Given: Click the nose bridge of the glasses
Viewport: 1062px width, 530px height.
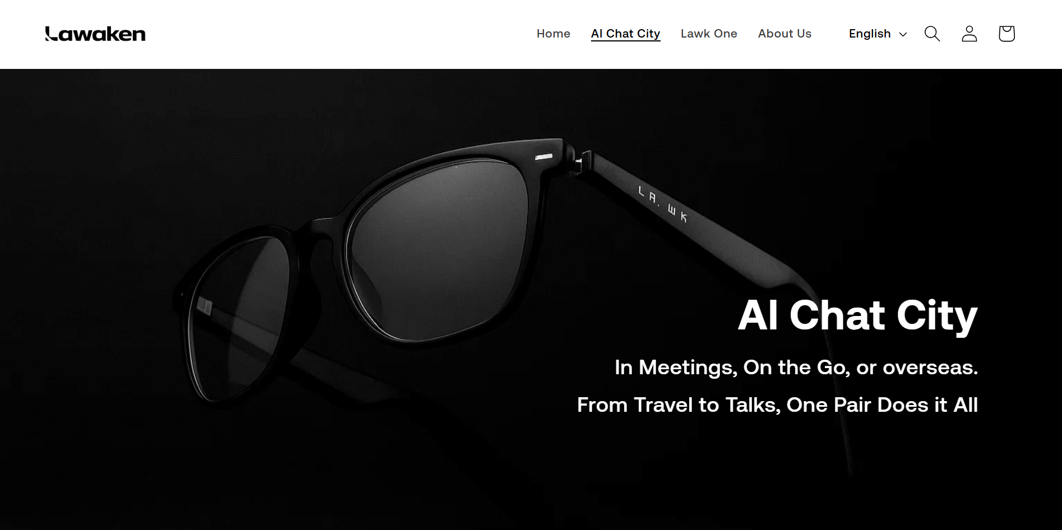Looking at the screenshot, I should (x=320, y=235).
